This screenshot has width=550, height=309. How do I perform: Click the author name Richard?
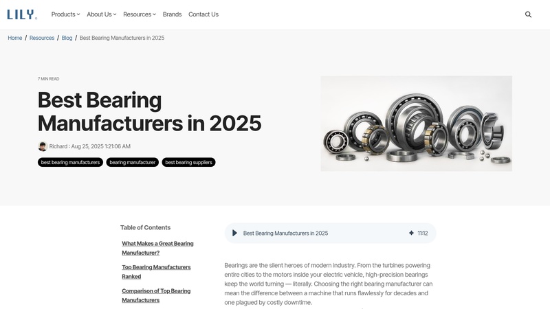(x=58, y=146)
